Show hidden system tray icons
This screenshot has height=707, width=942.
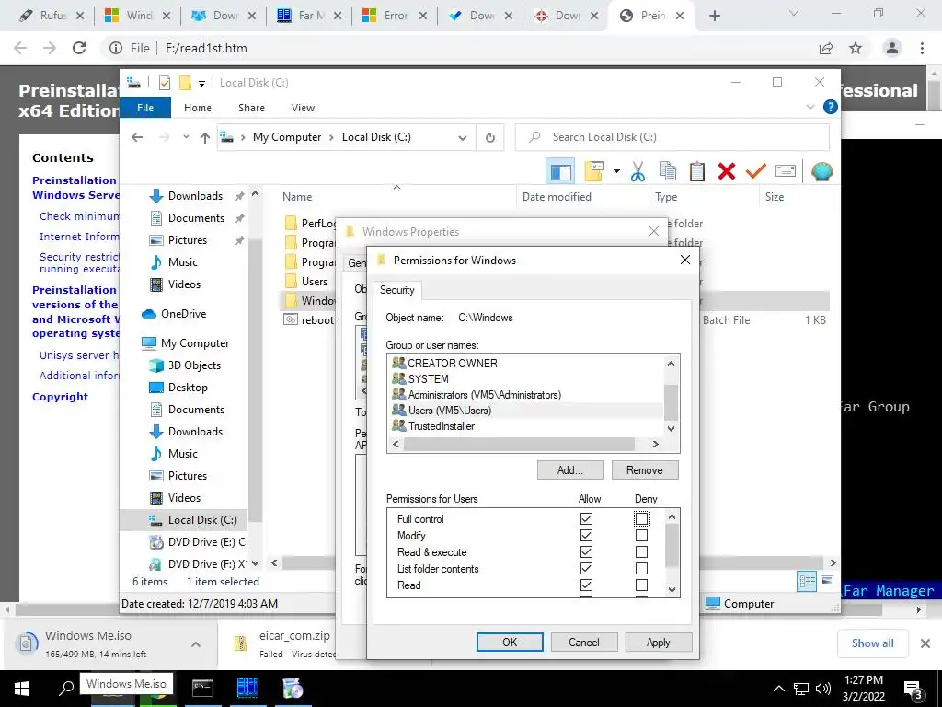click(x=778, y=689)
